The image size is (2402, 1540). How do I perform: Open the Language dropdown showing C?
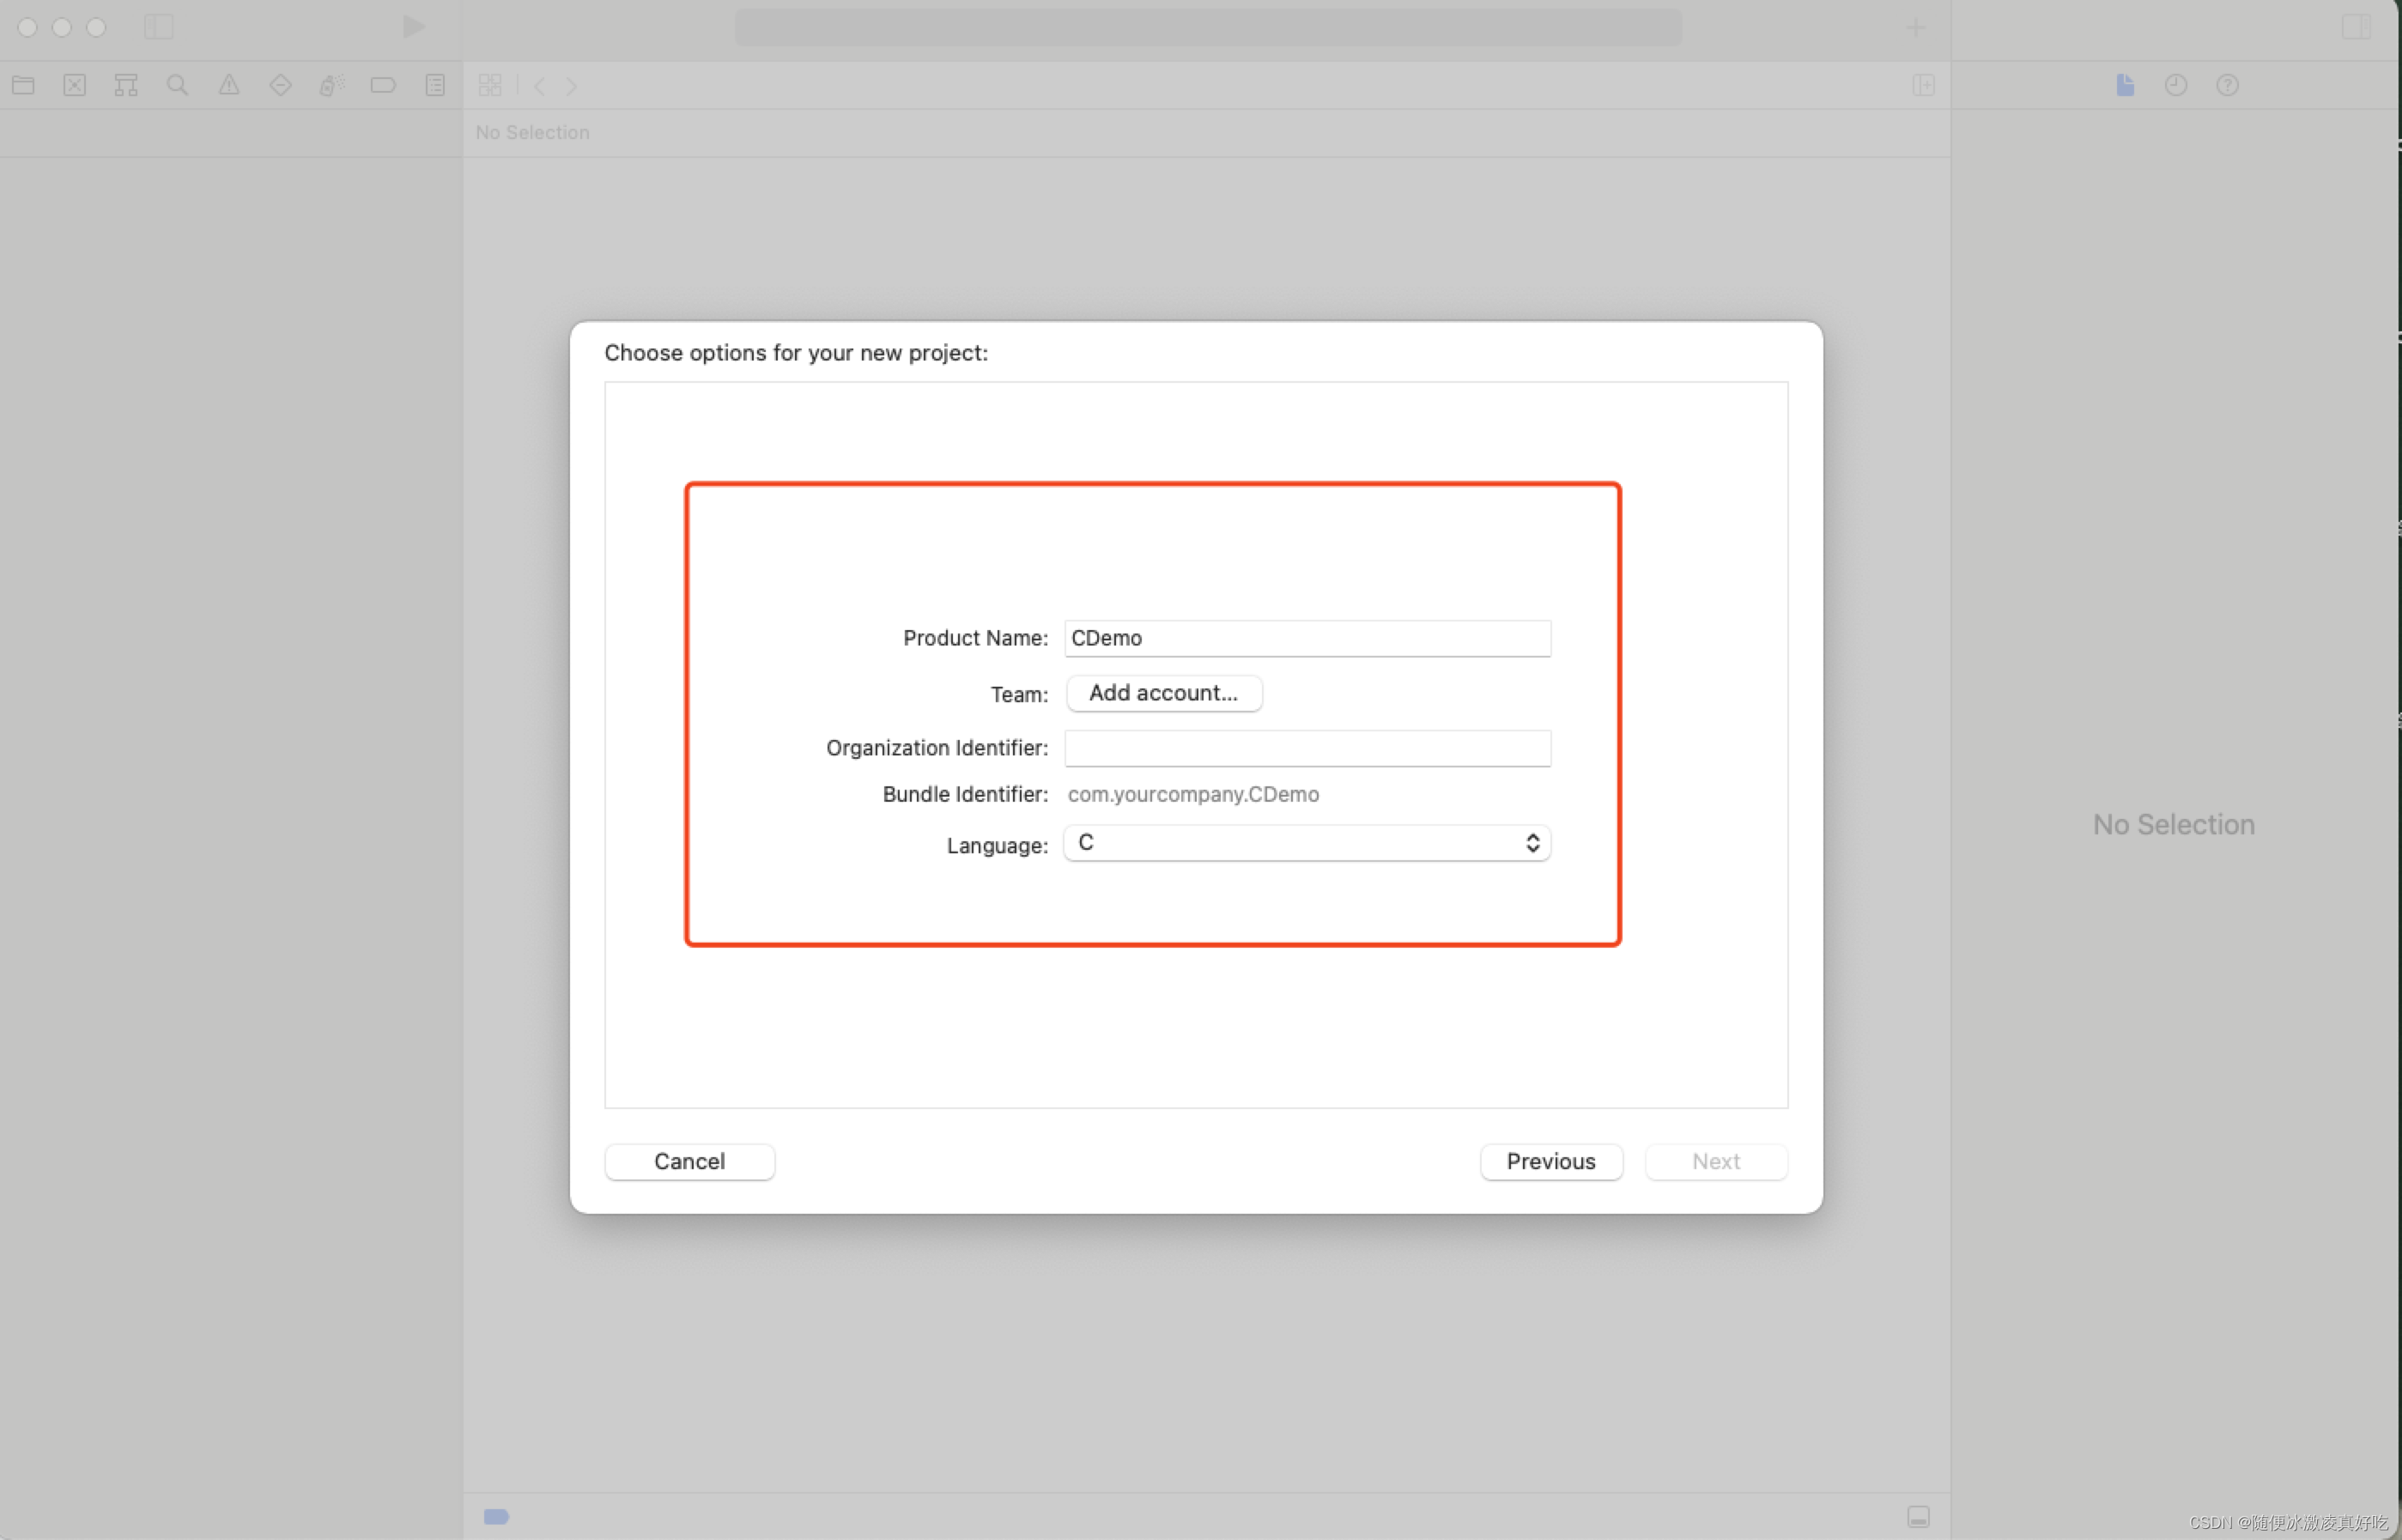[1306, 843]
